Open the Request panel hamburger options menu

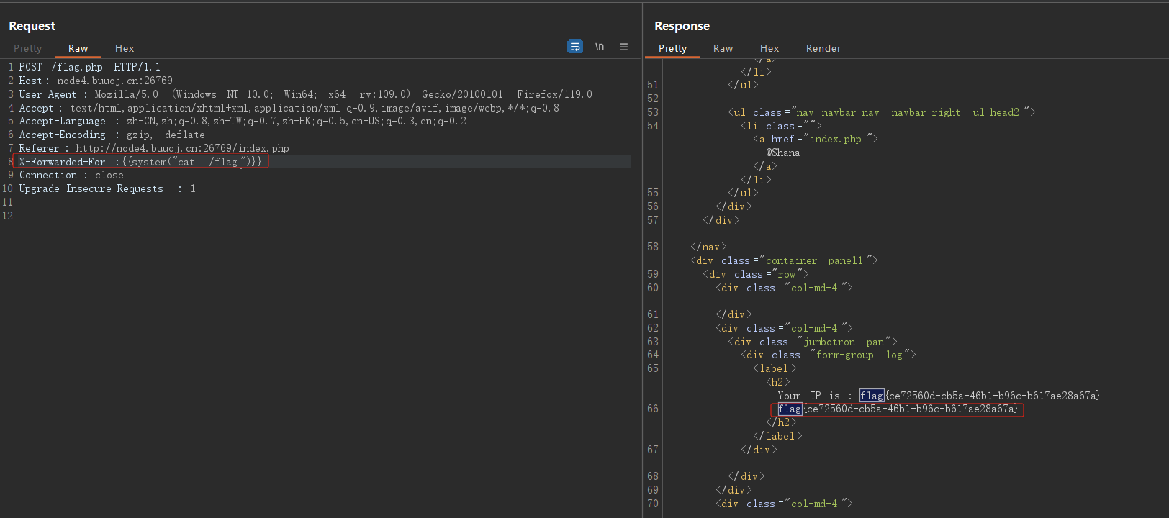point(623,47)
